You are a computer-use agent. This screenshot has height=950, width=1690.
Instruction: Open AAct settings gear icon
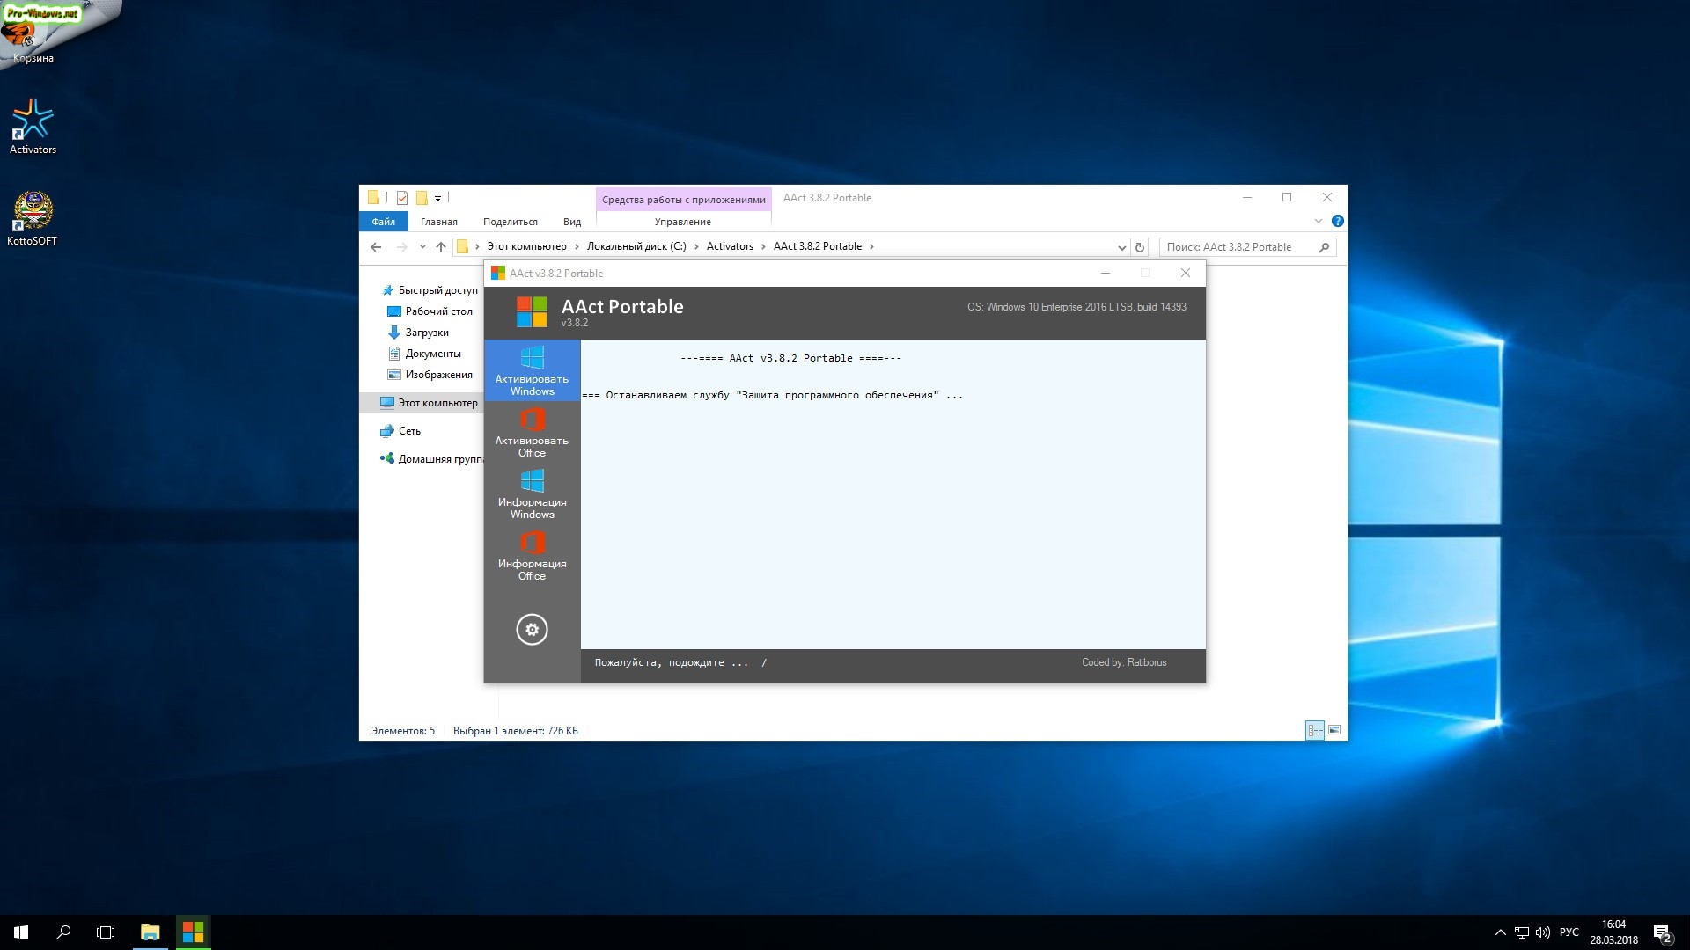click(532, 630)
